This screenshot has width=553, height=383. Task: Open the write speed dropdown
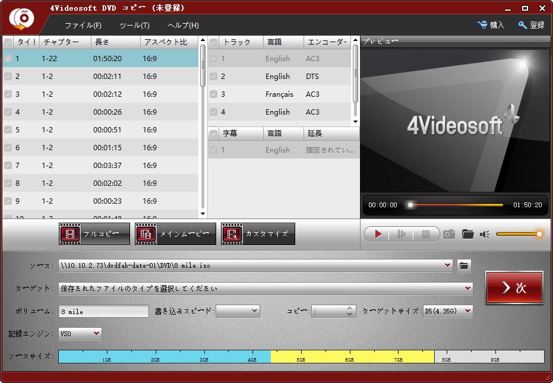pos(255,311)
